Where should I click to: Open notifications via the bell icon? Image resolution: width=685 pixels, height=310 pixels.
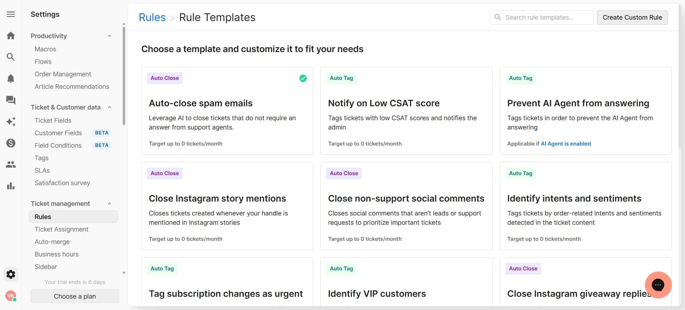pyautogui.click(x=11, y=78)
